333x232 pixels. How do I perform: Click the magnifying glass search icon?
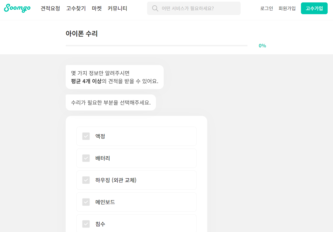pyautogui.click(x=155, y=8)
